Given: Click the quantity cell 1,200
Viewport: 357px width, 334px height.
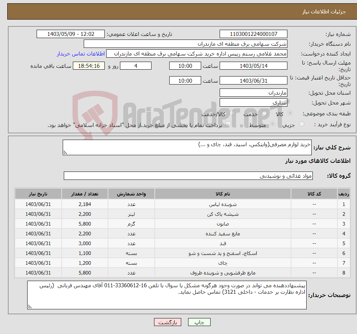Looking at the screenshot, I should (x=85, y=263).
